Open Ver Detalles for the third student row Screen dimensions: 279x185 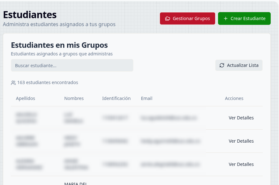(x=241, y=164)
